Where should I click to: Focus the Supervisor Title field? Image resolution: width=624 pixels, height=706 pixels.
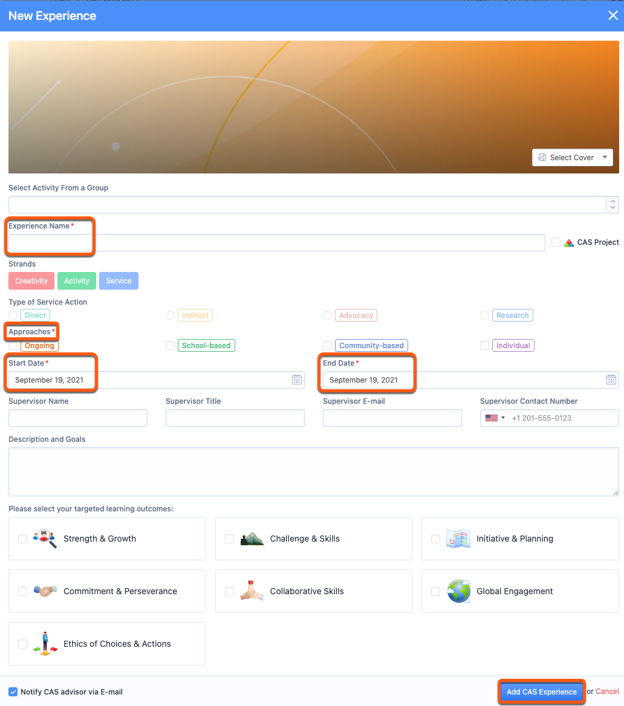[235, 418]
